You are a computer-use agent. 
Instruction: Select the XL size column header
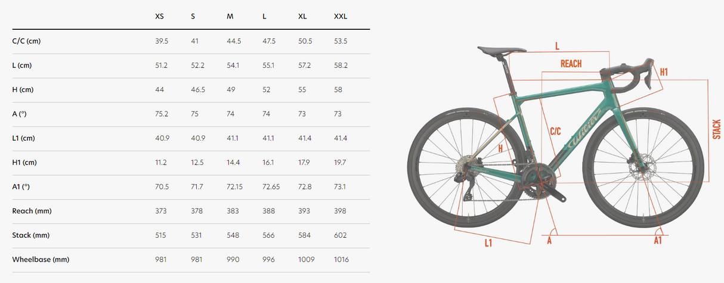[x=303, y=16]
